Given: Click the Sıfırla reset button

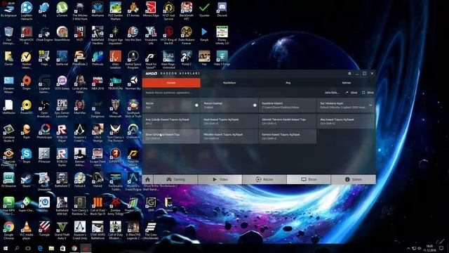Looking at the screenshot, I should 368,93.
